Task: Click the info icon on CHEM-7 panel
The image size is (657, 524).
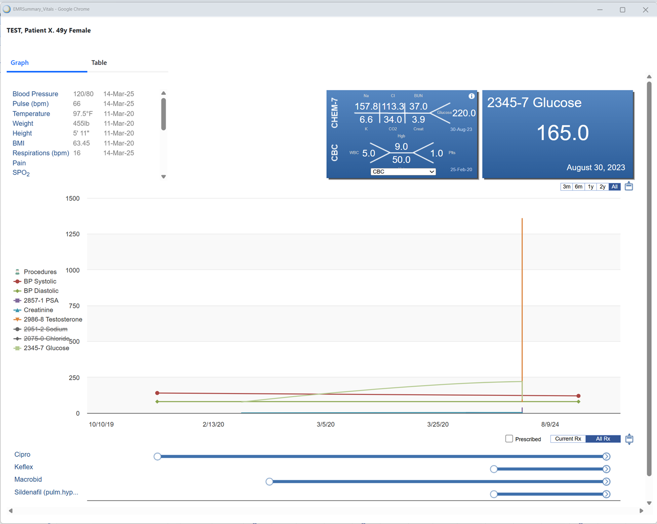Action: point(472,96)
